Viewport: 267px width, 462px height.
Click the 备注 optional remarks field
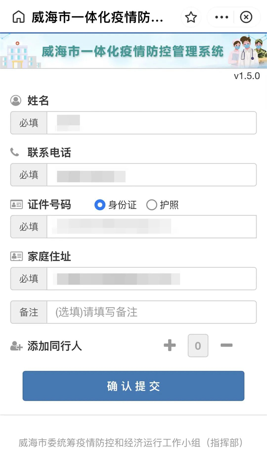151,312
